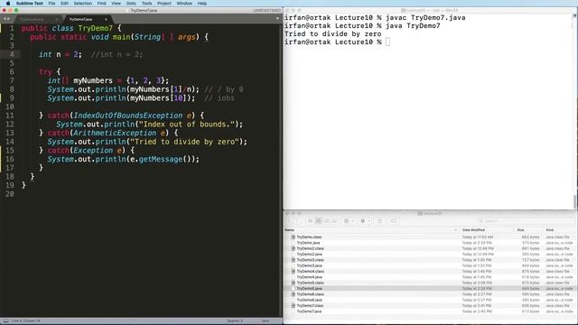578x325 pixels.
Task: Open the Project menu
Action: pos(164,4)
